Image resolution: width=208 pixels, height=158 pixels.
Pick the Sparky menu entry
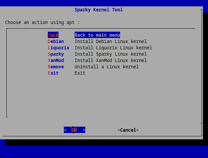[x=56, y=54]
